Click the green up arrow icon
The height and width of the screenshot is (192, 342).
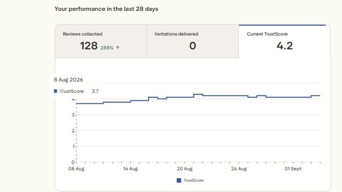click(x=117, y=47)
